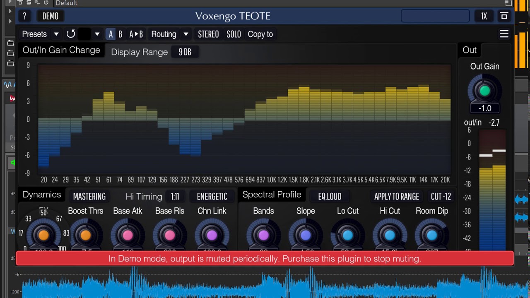Select the Out tab
This screenshot has height=298, width=530.
click(470, 50)
